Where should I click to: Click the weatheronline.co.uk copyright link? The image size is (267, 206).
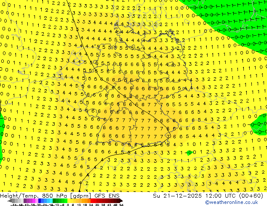(232, 202)
